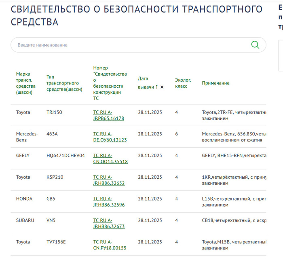Viewport: 283px width, 260px height.
Task: Open the GEELY certificate TC RU A-CN.OO14.35518
Action: [x=110, y=159]
